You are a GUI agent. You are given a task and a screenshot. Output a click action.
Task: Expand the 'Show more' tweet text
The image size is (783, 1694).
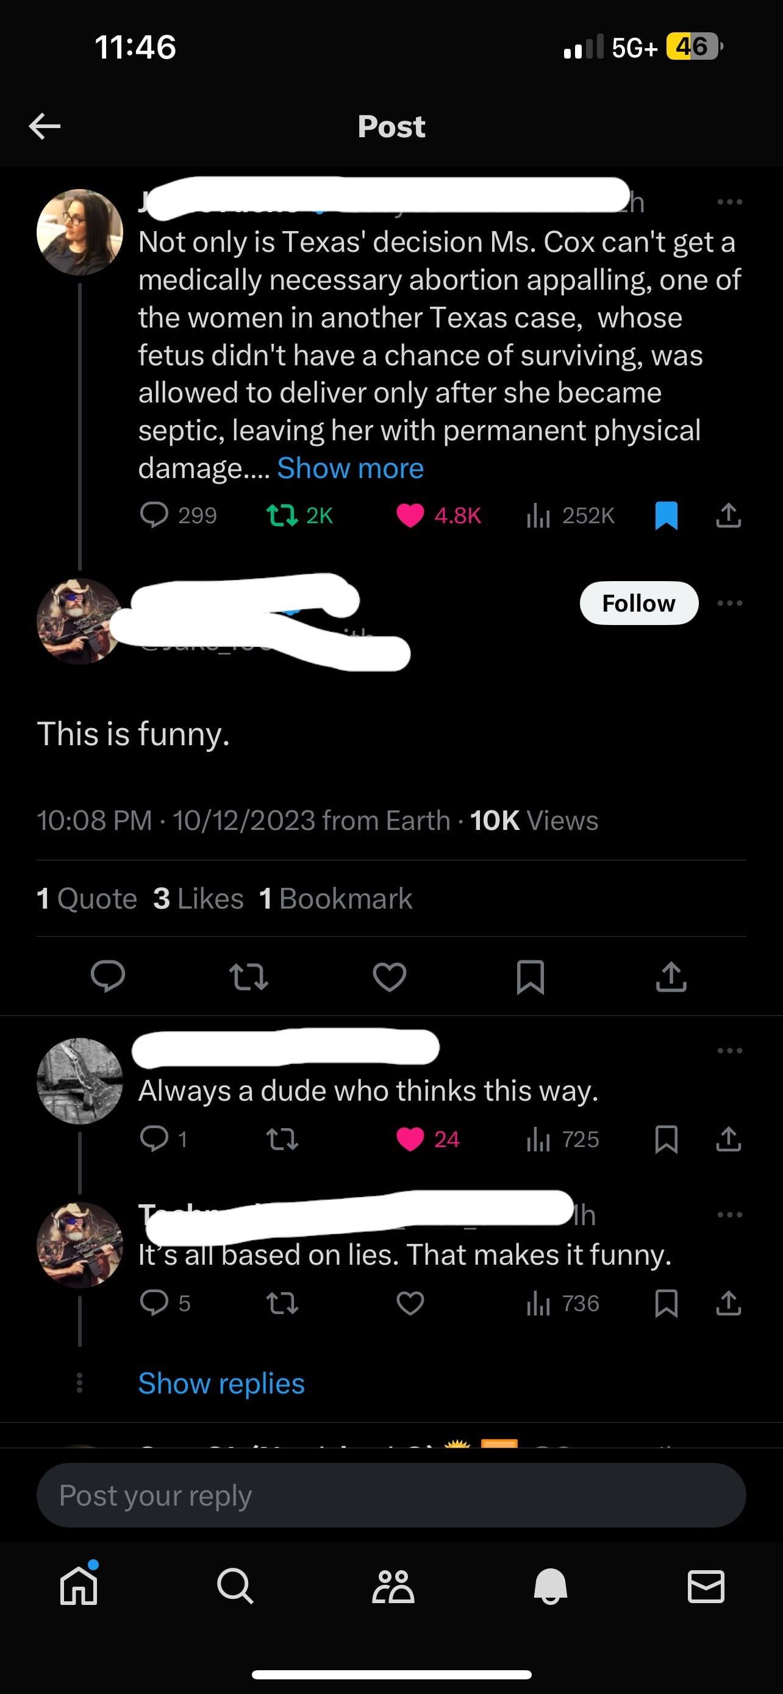pos(351,468)
